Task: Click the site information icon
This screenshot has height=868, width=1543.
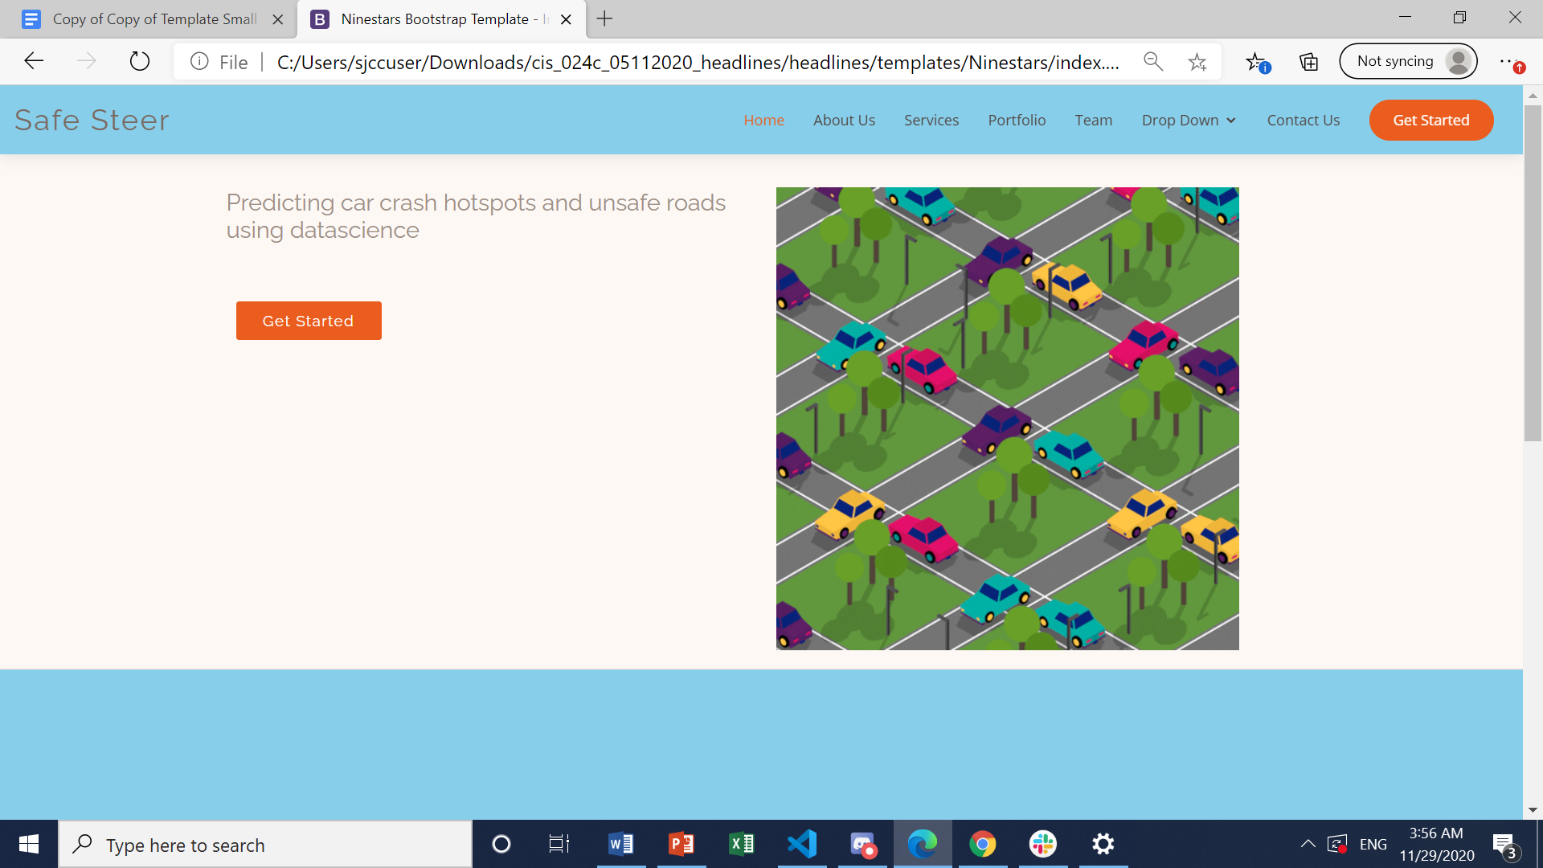Action: coord(199,62)
